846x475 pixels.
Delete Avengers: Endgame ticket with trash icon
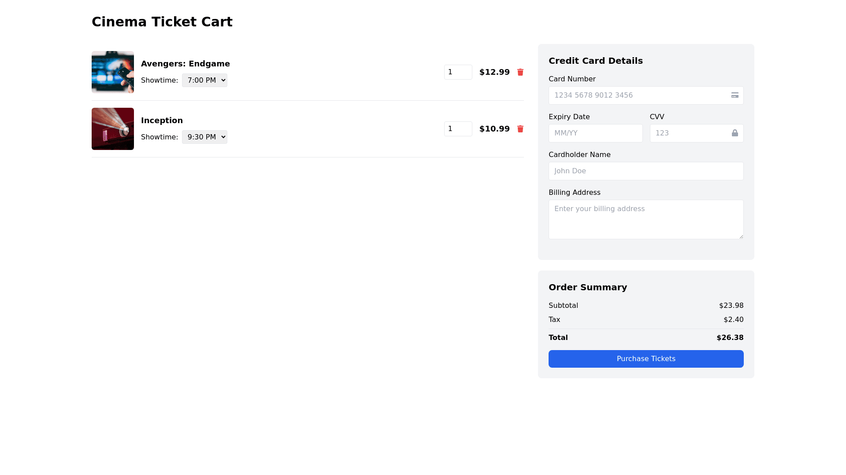tap(520, 72)
